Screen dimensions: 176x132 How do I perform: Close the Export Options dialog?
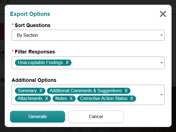[163, 14]
